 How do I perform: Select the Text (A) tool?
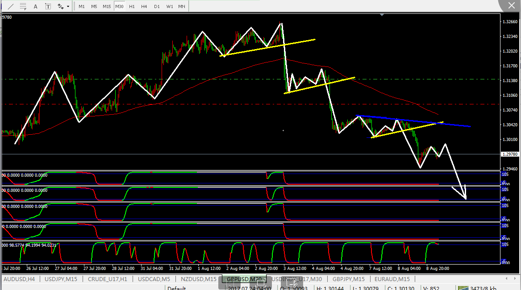(36, 6)
